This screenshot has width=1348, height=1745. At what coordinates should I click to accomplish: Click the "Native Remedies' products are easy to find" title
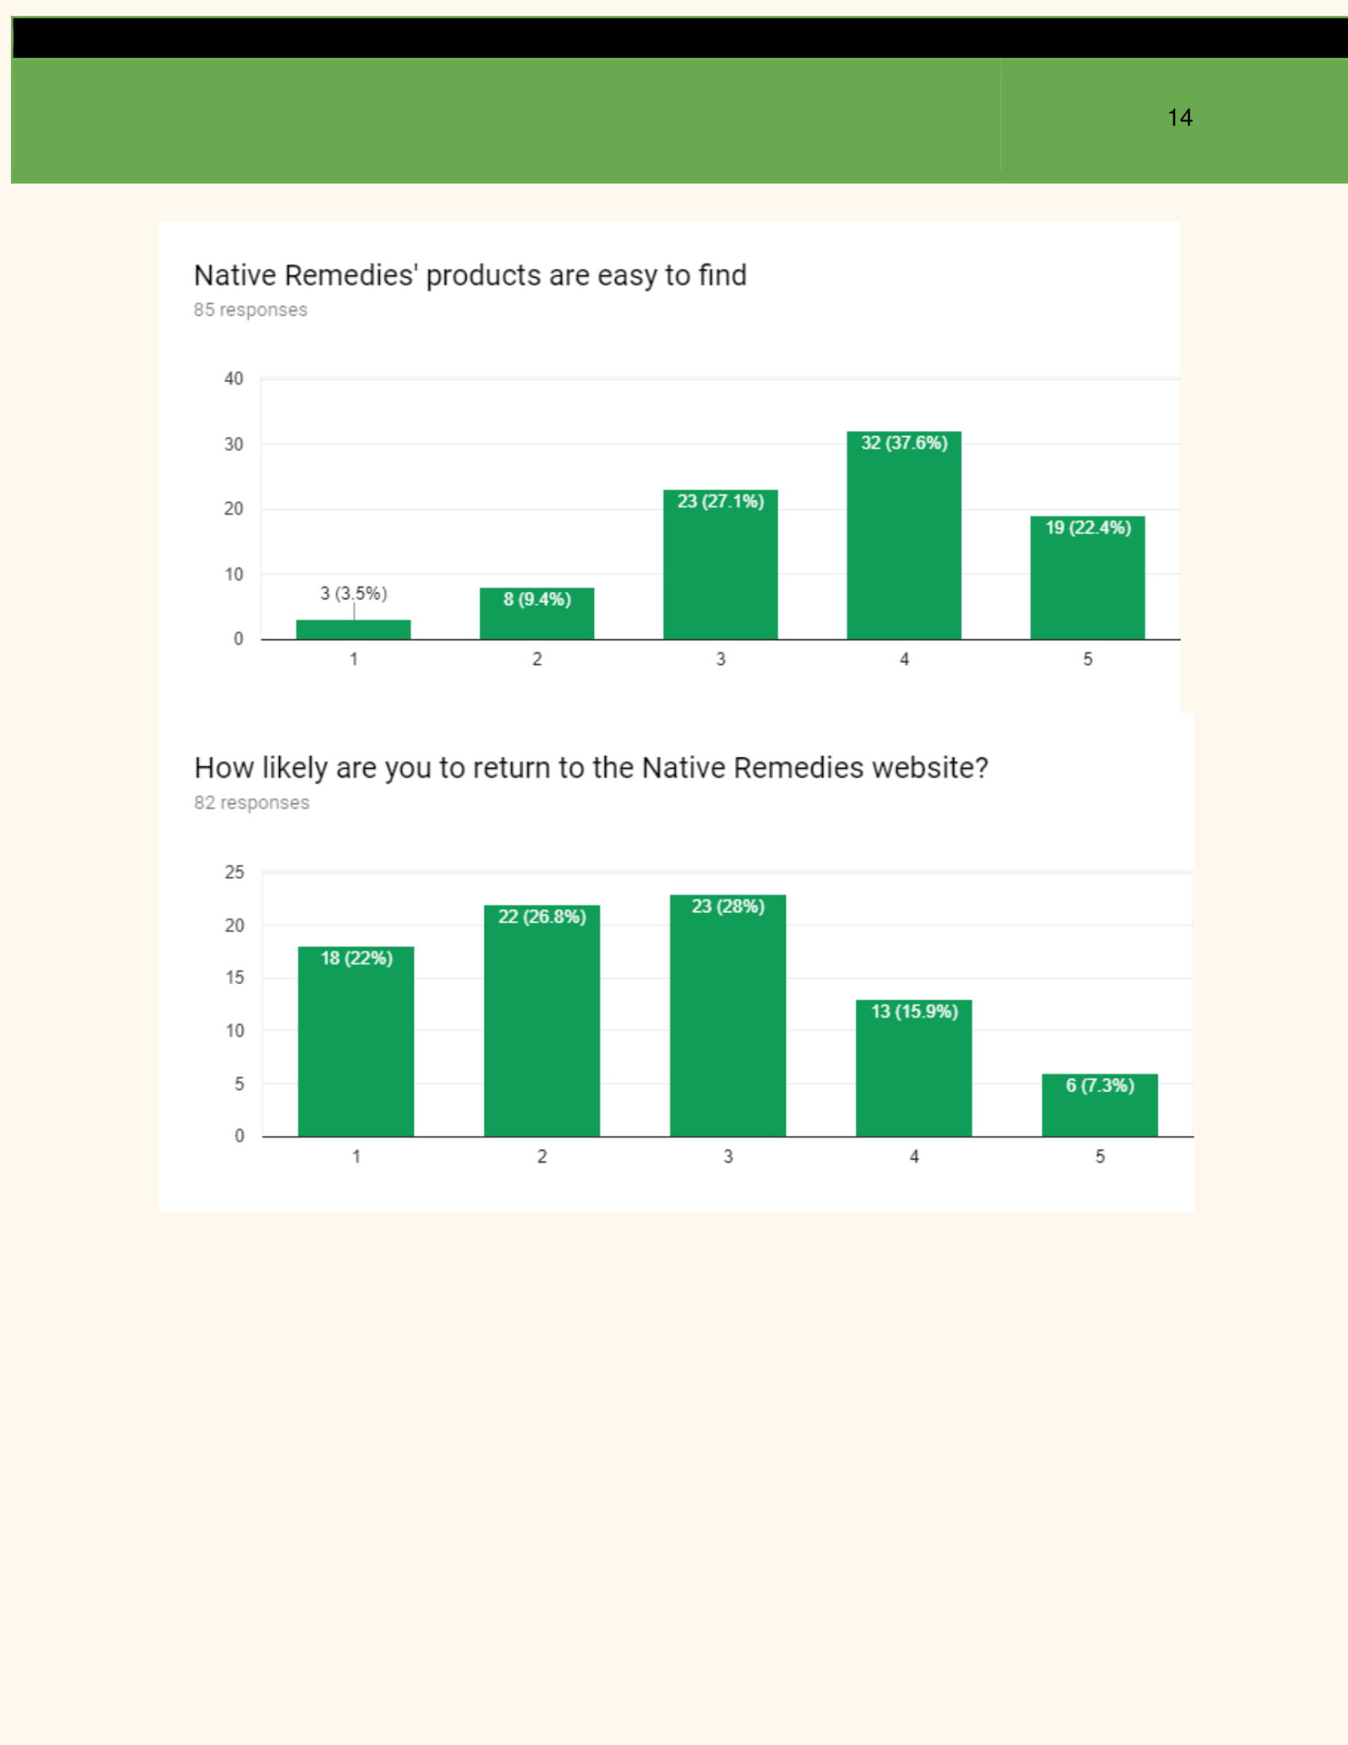coord(469,276)
